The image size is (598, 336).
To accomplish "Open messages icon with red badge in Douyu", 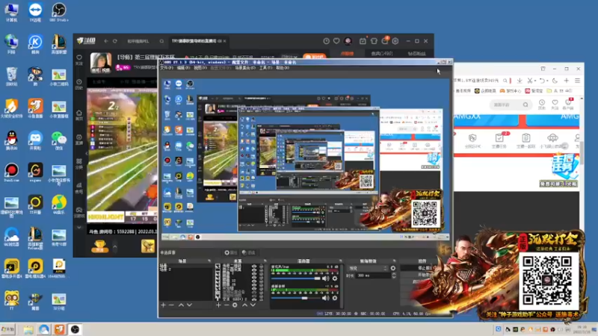I will [385, 40].
